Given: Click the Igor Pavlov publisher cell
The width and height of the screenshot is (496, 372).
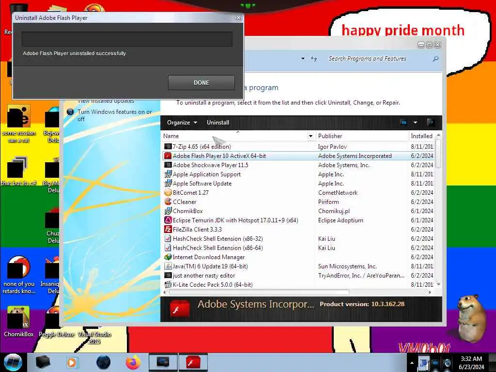Looking at the screenshot, I should [332, 146].
